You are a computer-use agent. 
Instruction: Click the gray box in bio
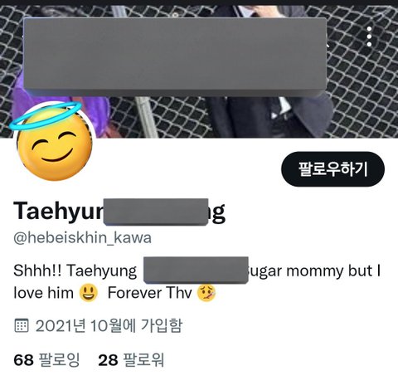pos(196,270)
